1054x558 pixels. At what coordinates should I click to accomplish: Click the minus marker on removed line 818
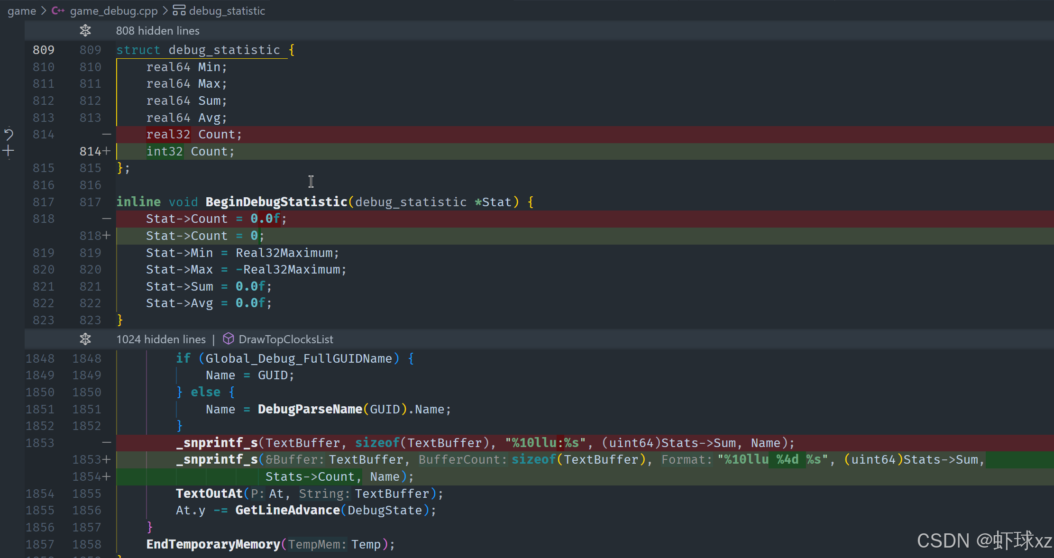107,219
